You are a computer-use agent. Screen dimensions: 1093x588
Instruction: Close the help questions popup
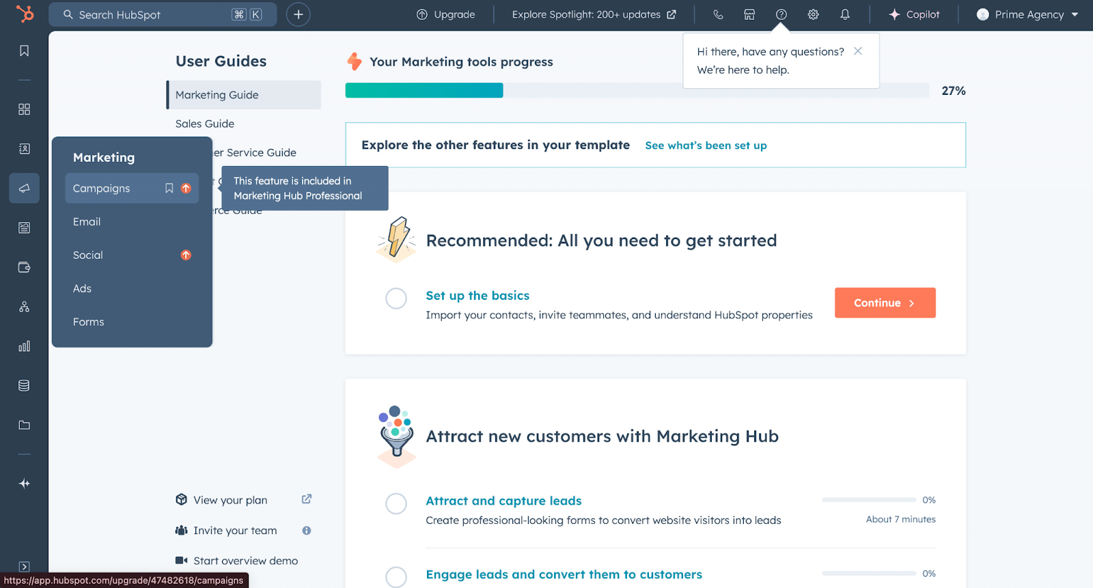[x=858, y=51]
